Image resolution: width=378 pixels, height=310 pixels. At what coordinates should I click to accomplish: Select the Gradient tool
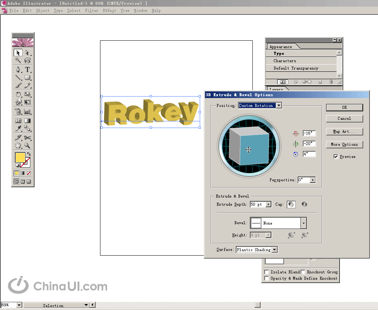(x=27, y=121)
